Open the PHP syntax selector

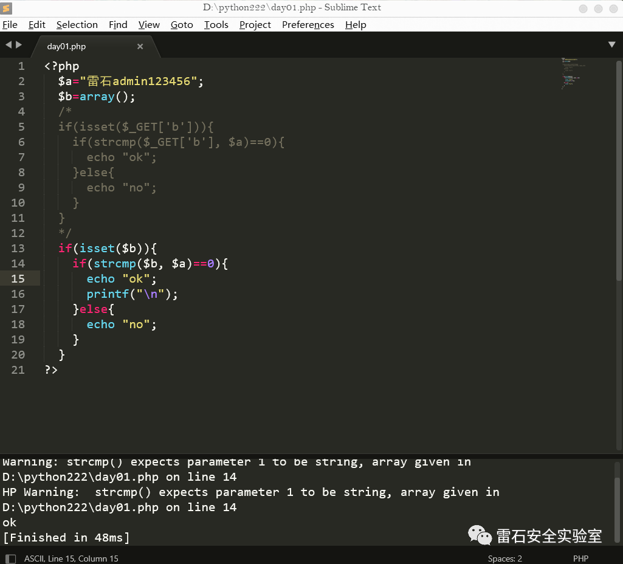(580, 559)
